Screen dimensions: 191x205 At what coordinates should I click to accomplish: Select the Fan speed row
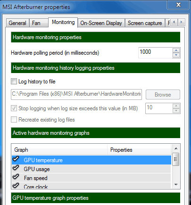click(x=91, y=178)
